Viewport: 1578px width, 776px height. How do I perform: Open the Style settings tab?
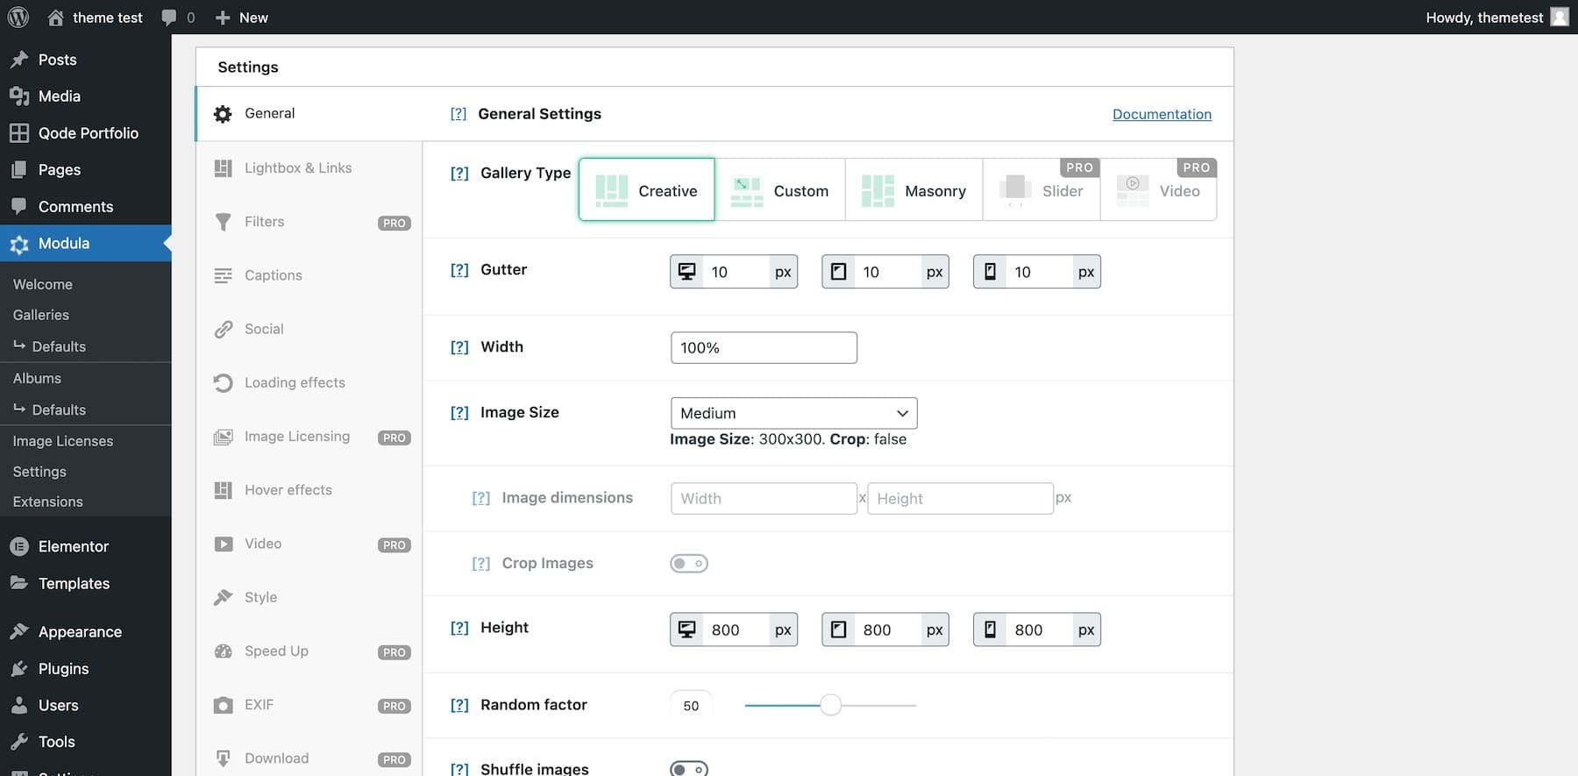pyautogui.click(x=309, y=597)
